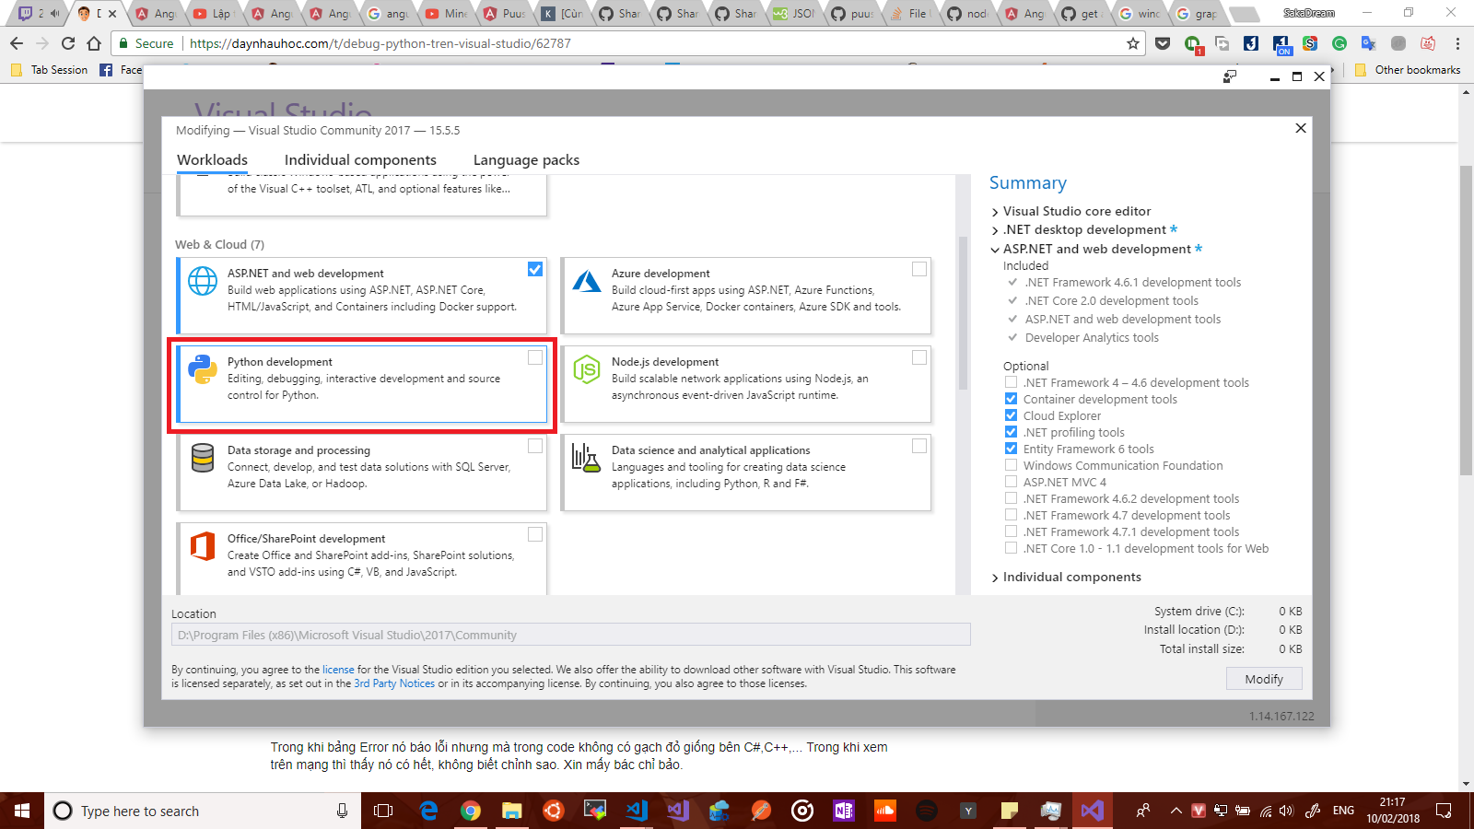Expand Visual Studio core editor in Summary

coord(995,212)
